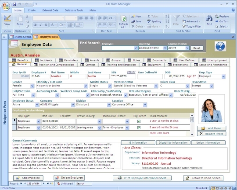
Task: Click Spelling in the Records group
Action: 154,21
